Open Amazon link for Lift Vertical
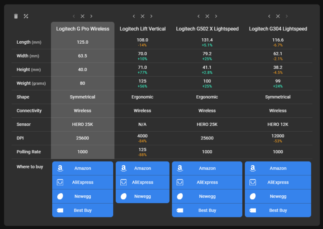The image size is (323, 229). click(x=142, y=168)
